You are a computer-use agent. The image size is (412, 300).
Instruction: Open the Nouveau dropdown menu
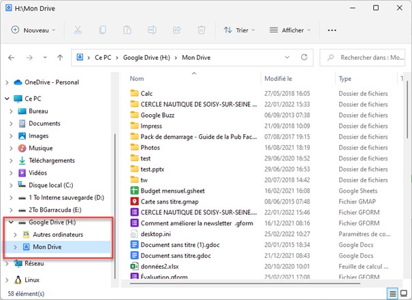(x=33, y=31)
